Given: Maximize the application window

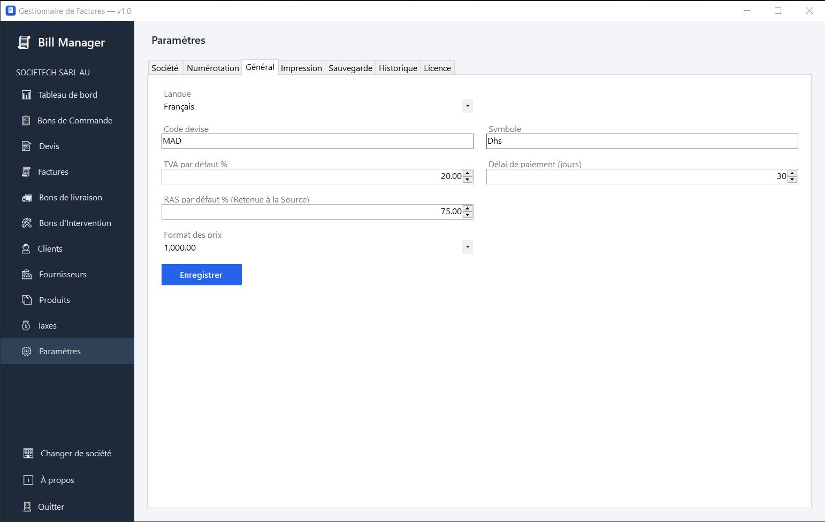Looking at the screenshot, I should coord(778,11).
